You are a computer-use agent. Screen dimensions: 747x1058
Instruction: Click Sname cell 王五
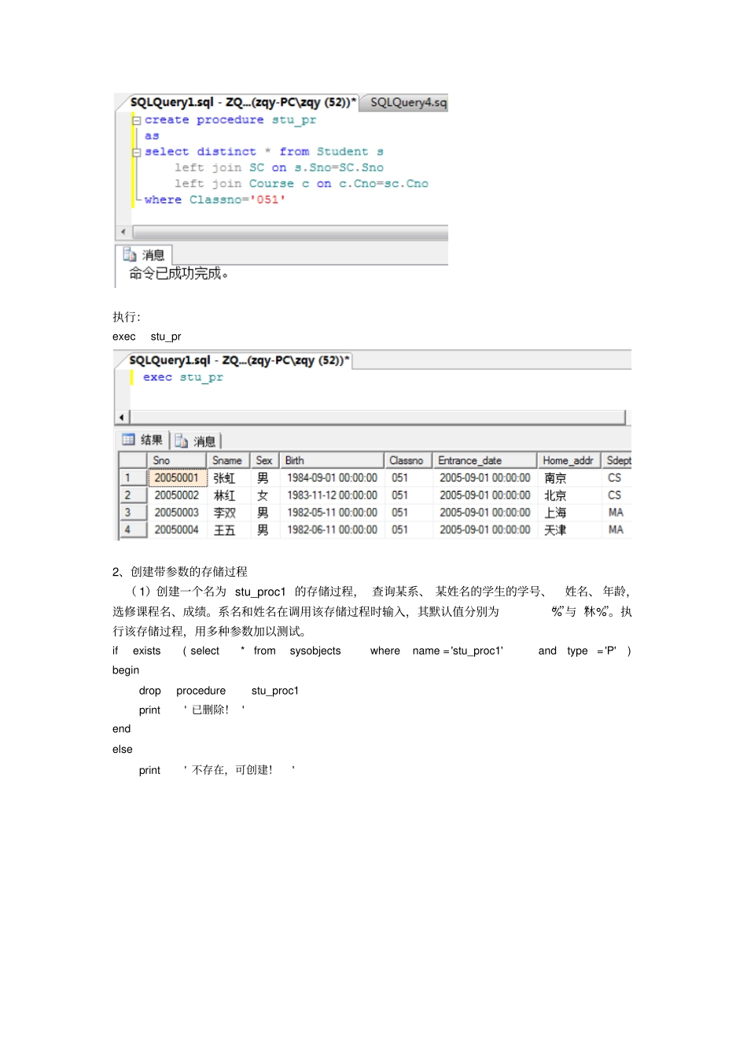228,529
